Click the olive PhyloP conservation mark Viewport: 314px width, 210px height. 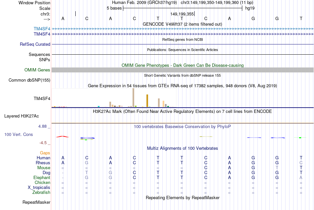[x=206, y=137]
